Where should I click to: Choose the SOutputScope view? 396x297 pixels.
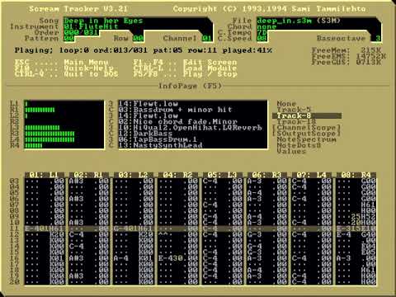pos(306,134)
